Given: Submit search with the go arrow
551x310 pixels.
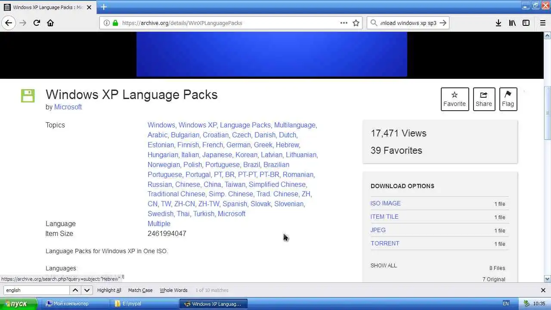Looking at the screenshot, I should tap(443, 23).
